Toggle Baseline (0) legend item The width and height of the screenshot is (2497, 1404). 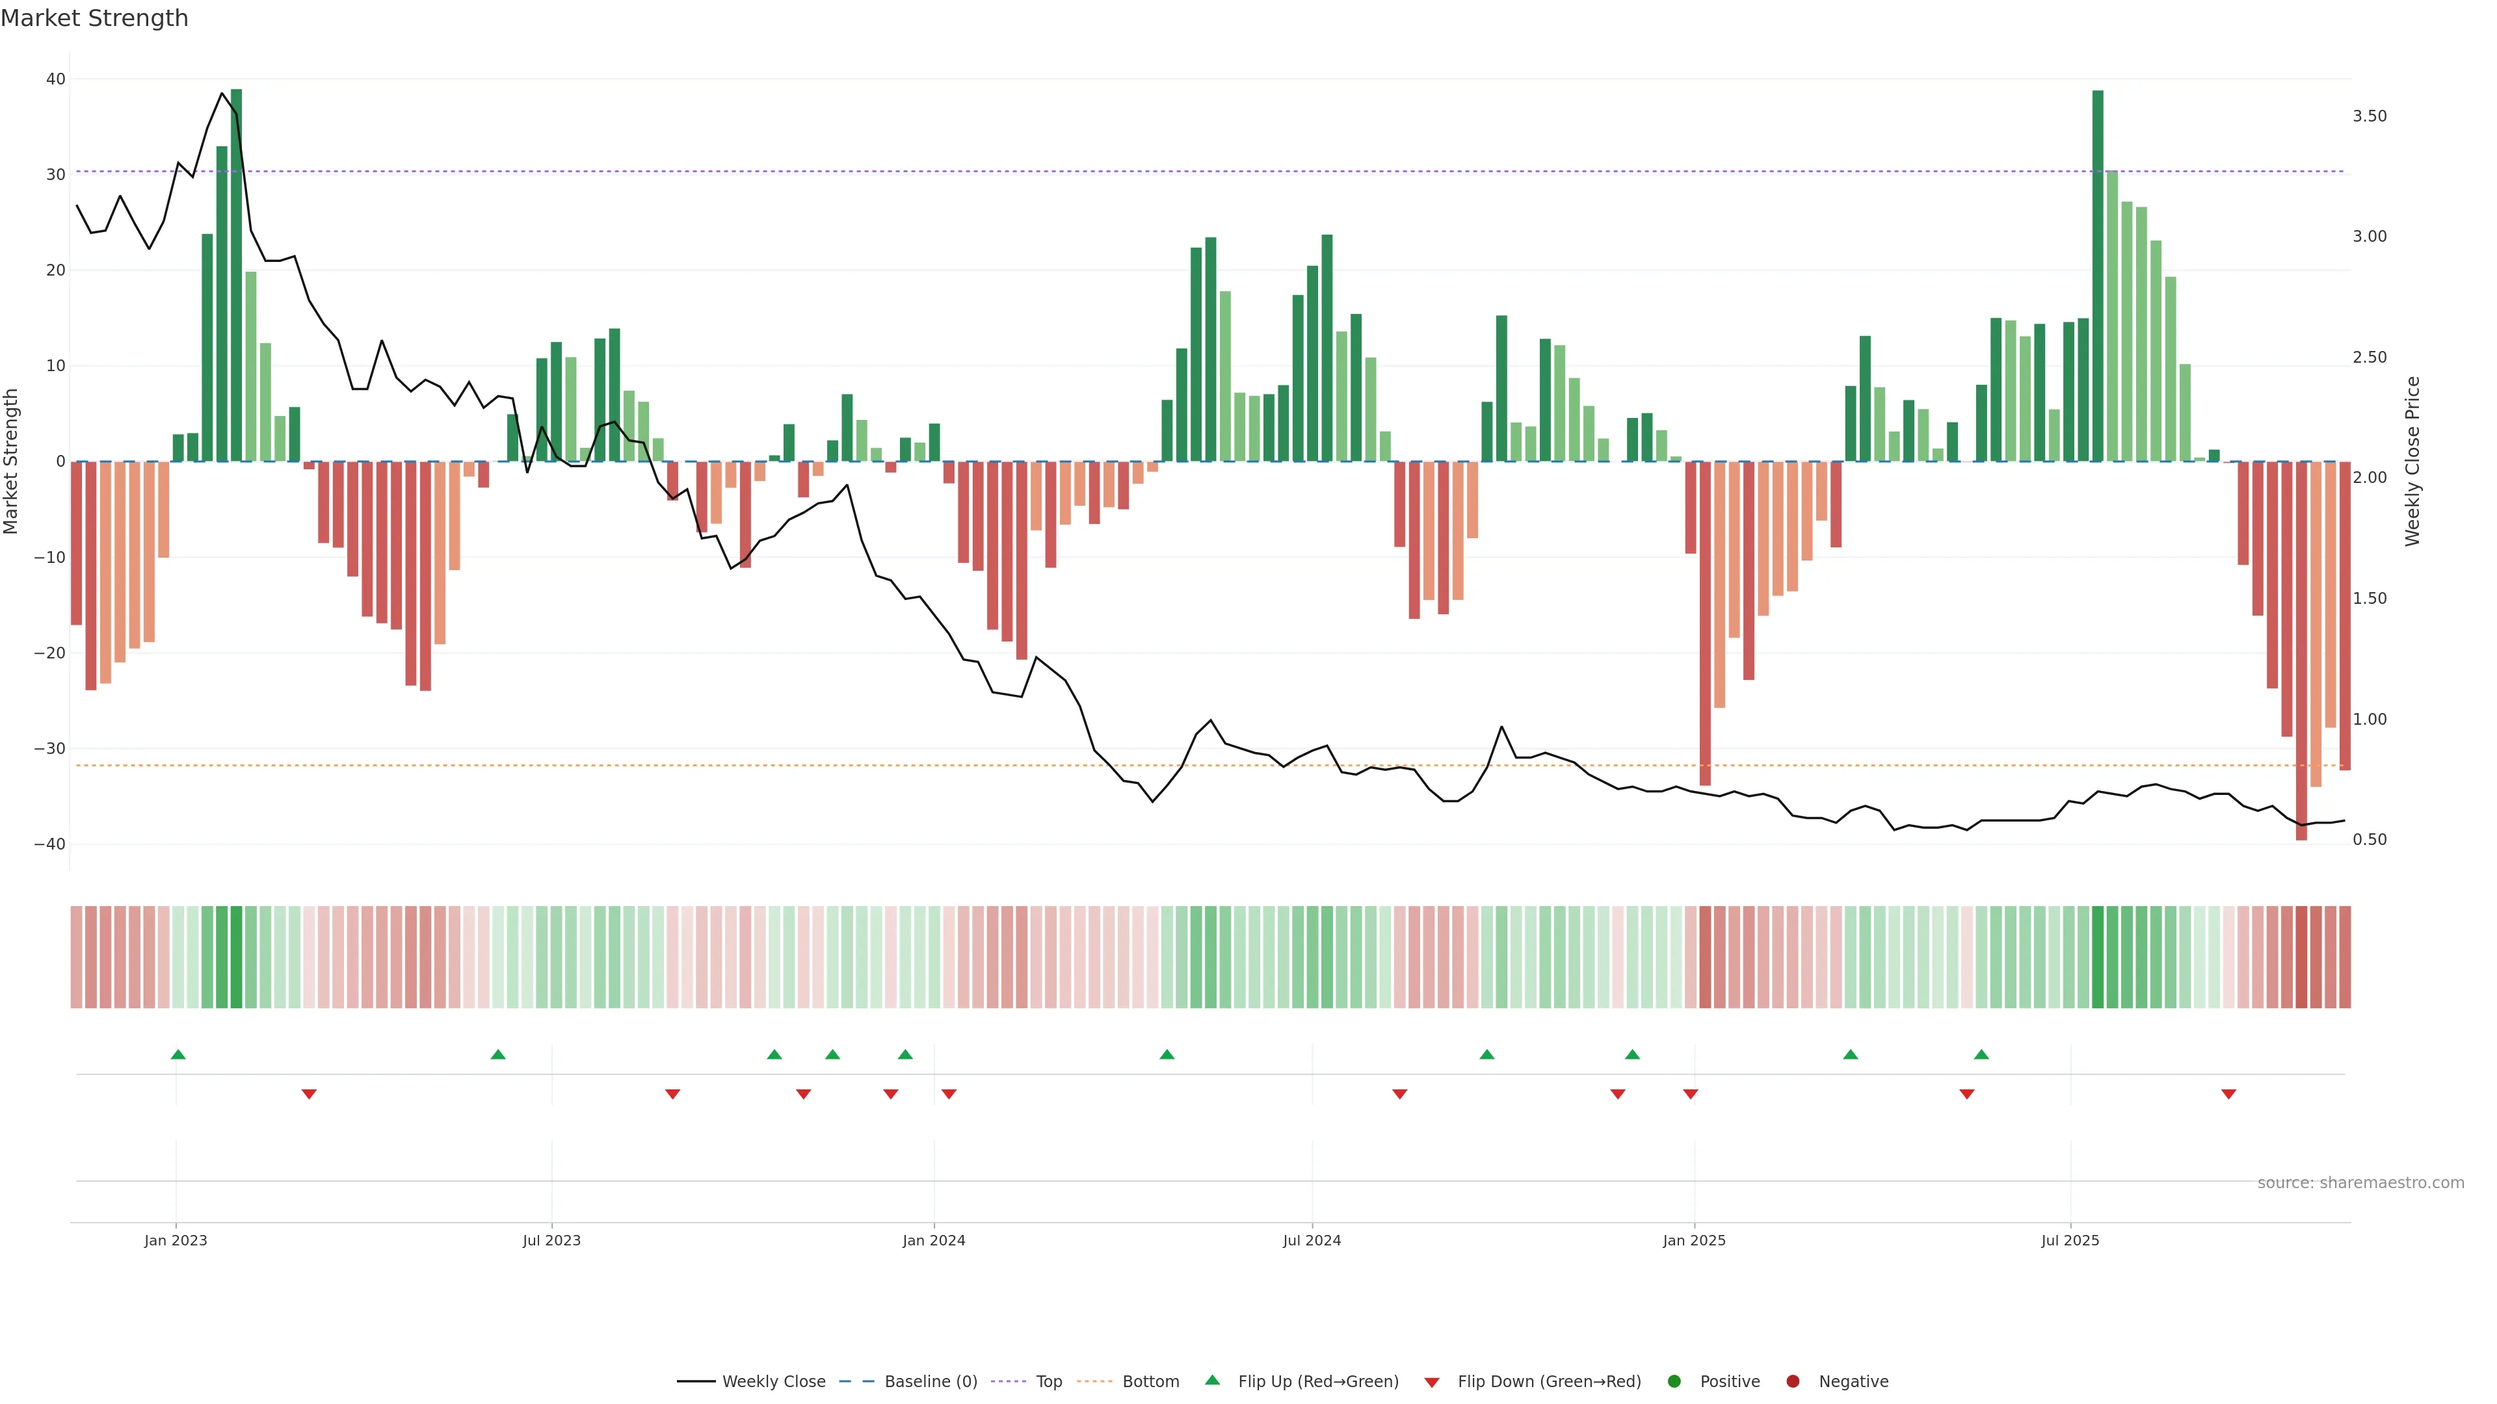pyautogui.click(x=930, y=1381)
